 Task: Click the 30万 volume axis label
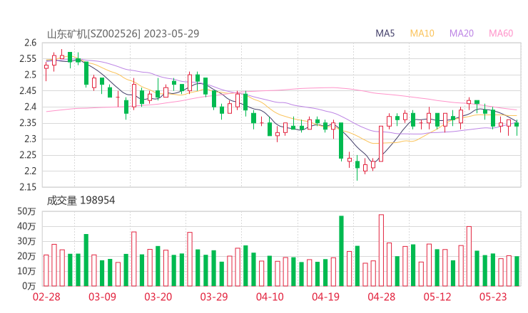point(26,241)
